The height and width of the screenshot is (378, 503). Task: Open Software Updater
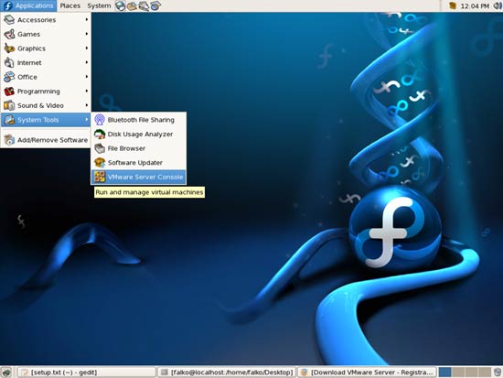pyautogui.click(x=139, y=163)
